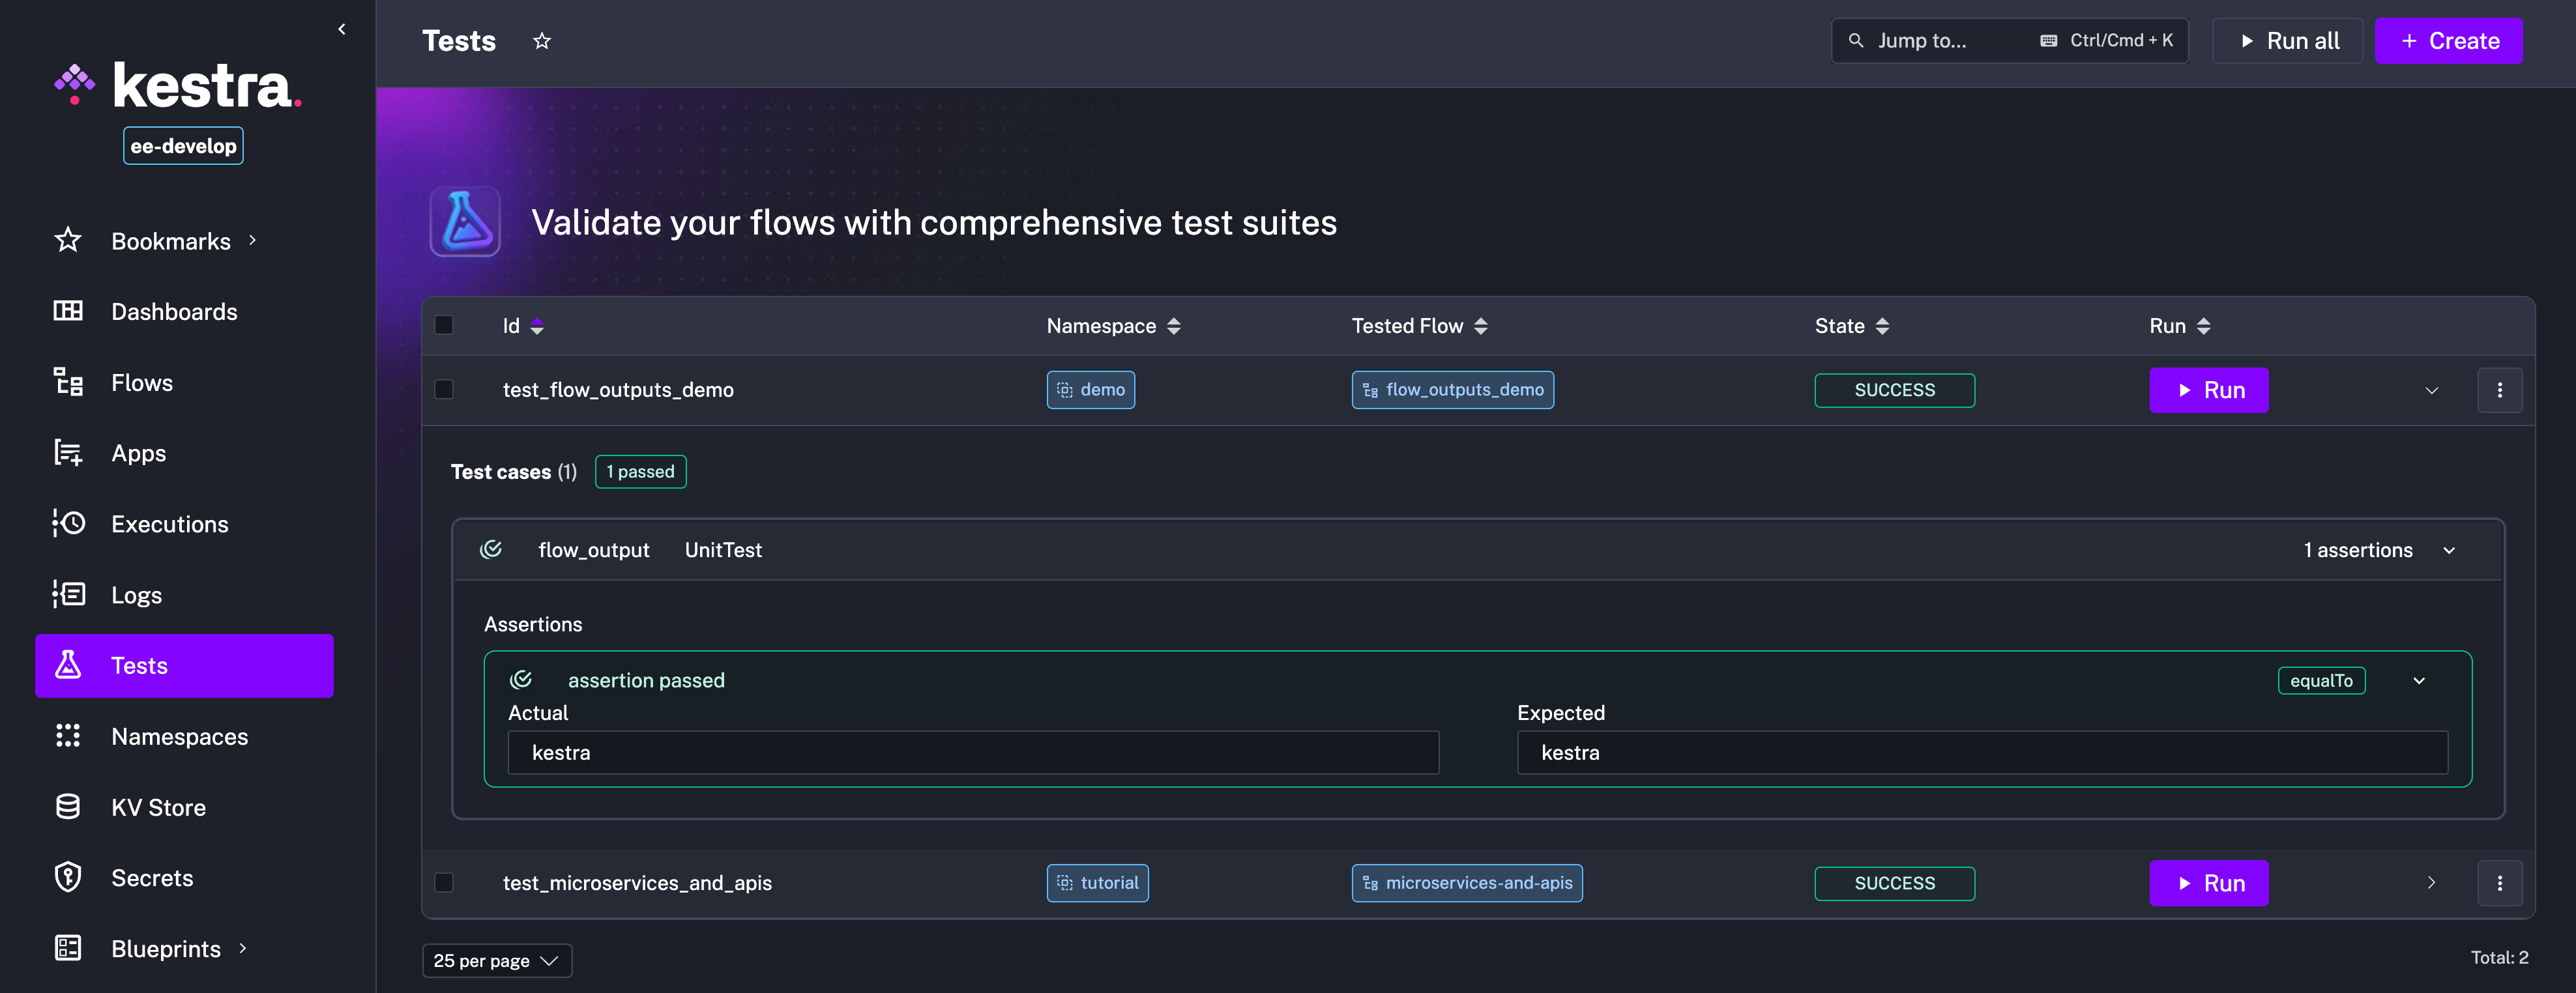Click the flow_output test case name
Image resolution: width=2576 pixels, height=993 pixels.
coord(593,550)
